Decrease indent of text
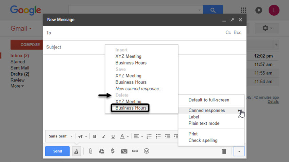 pos(167,136)
